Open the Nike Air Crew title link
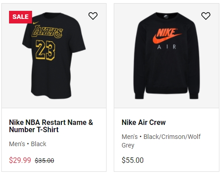223x175 pixels. [x=144, y=122]
